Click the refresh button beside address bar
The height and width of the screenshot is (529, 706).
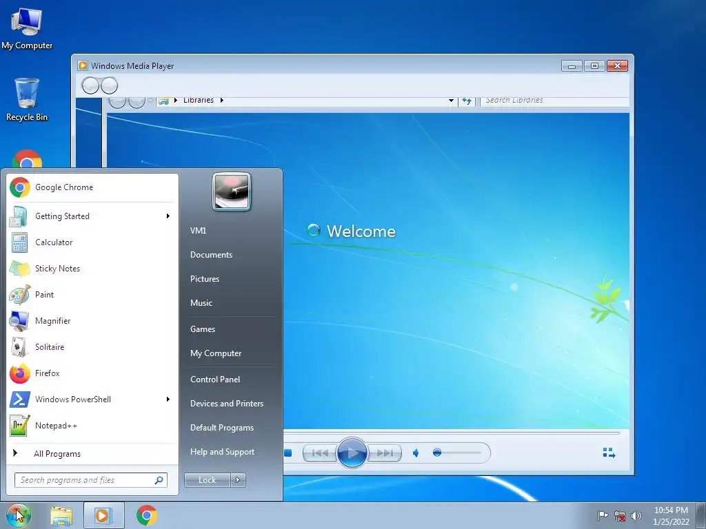[467, 101]
